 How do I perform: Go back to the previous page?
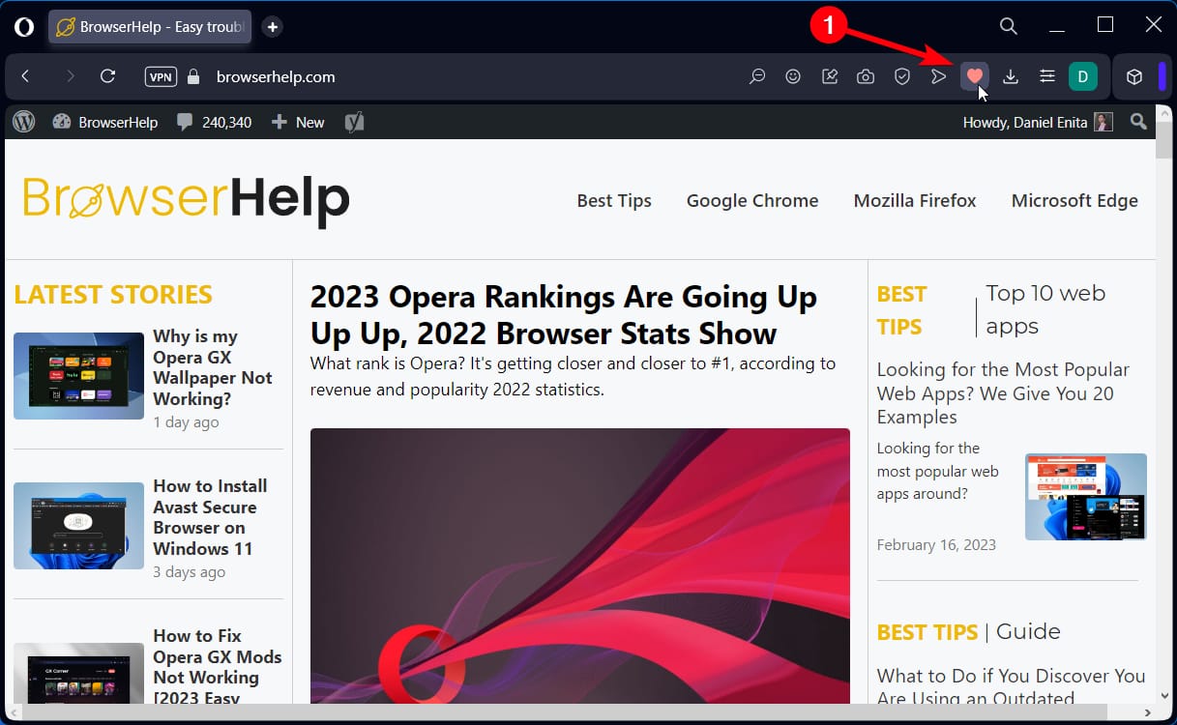[26, 76]
